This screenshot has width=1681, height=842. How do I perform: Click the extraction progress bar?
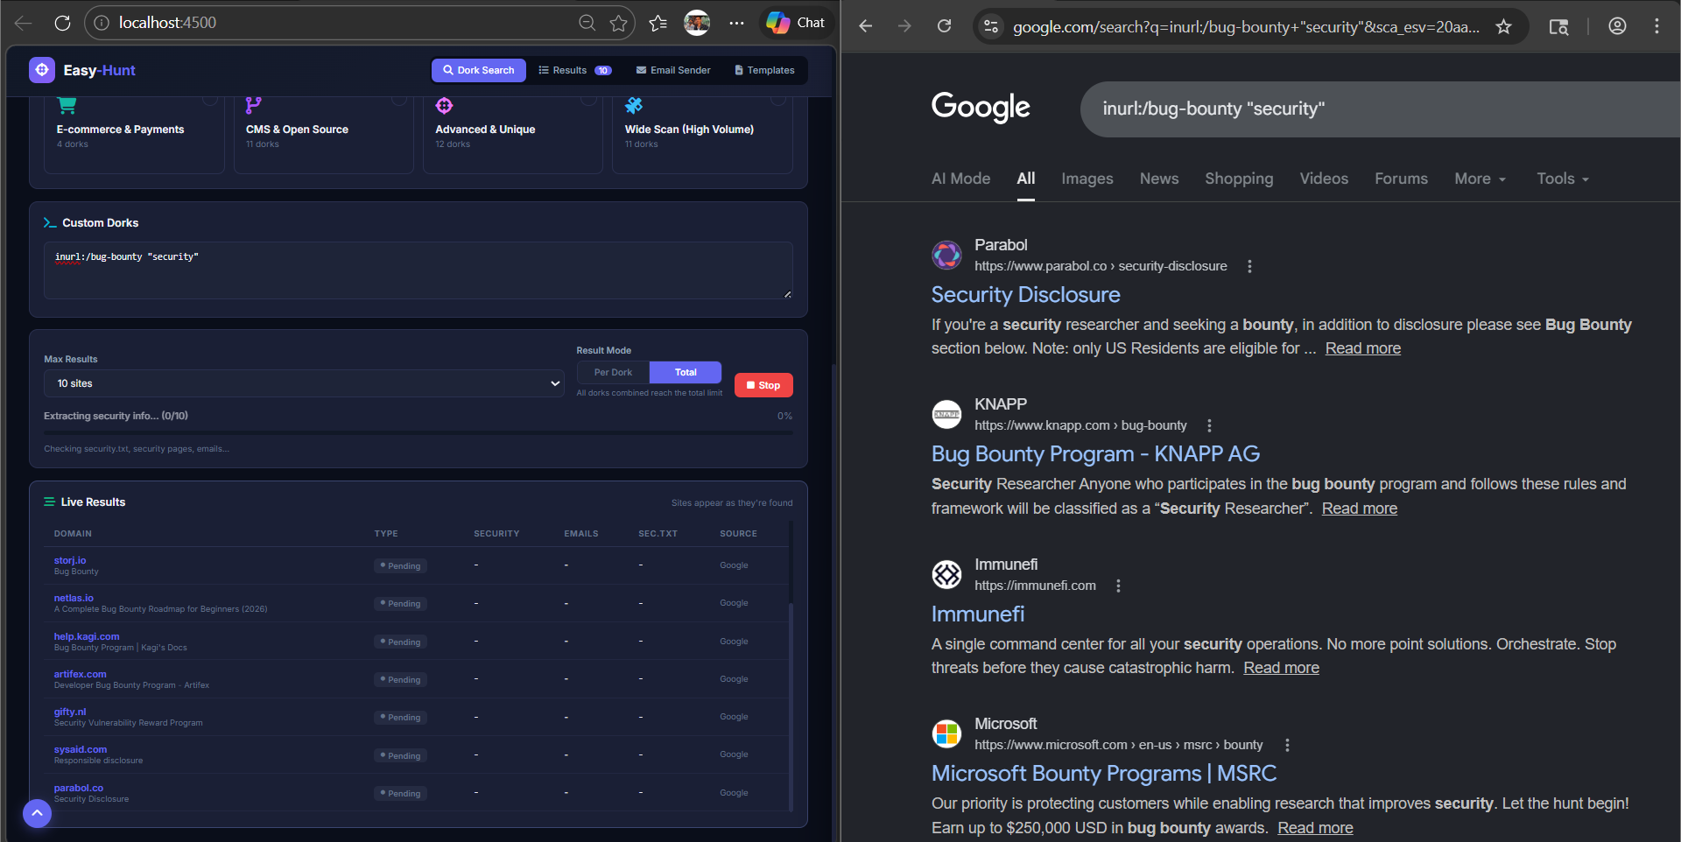(418, 432)
